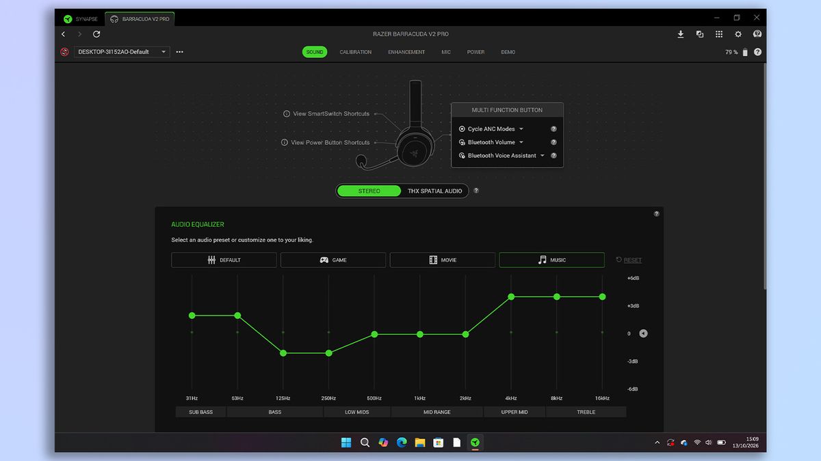Open the overlapping windows icon in header
This screenshot has width=821, height=461.
[700, 34]
